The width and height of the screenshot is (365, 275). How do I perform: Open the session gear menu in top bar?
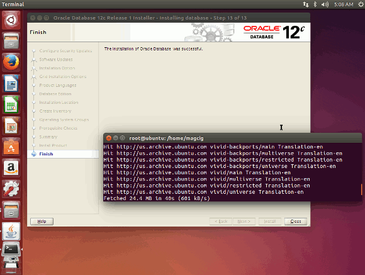(361, 4)
